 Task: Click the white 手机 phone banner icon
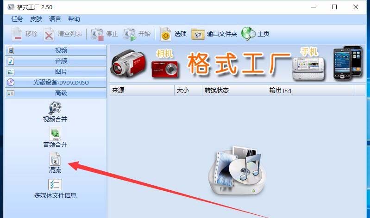pyautogui.click(x=308, y=69)
